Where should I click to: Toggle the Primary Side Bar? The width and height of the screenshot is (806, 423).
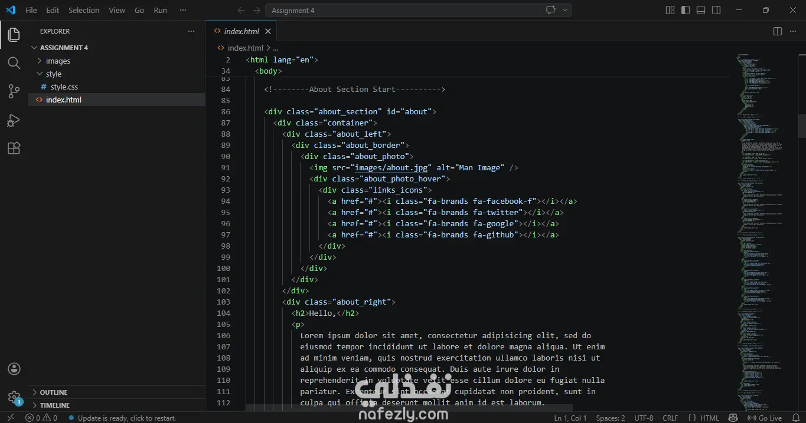click(x=686, y=10)
